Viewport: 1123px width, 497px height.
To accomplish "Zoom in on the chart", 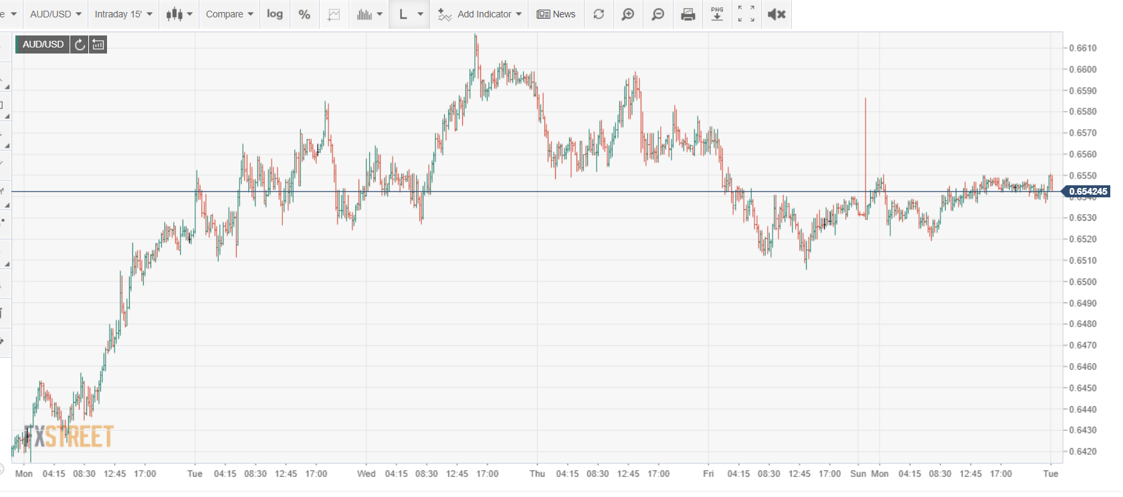I will [x=628, y=14].
